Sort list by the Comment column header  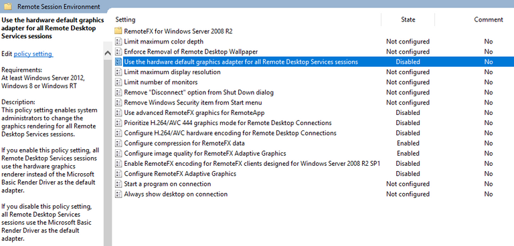coord(489,19)
